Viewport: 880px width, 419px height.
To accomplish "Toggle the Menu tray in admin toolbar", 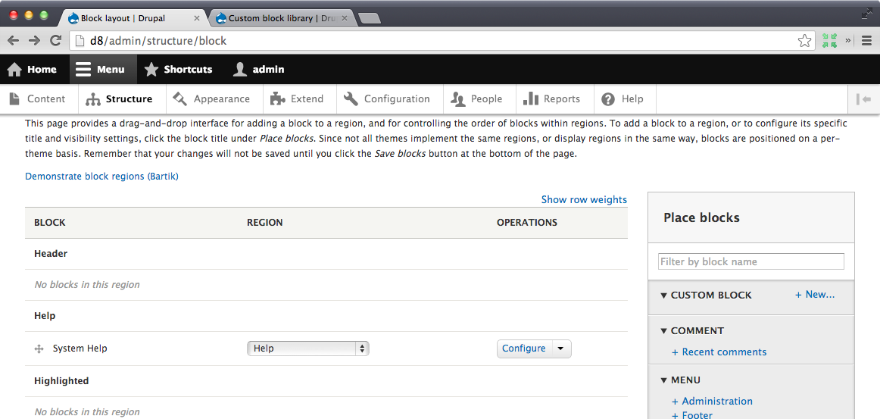I will pos(103,70).
